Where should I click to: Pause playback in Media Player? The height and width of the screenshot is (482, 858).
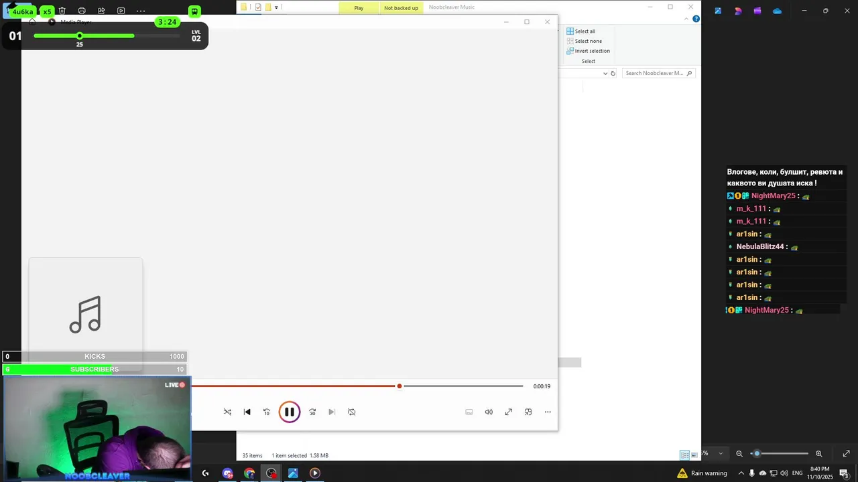click(290, 412)
